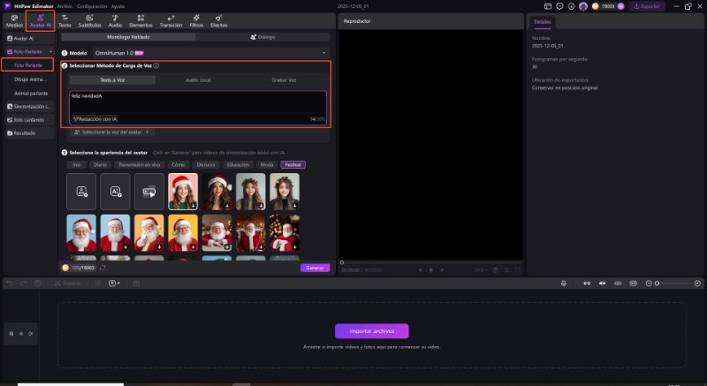Click the Importar archivos button
707x386 pixels.
(x=371, y=331)
